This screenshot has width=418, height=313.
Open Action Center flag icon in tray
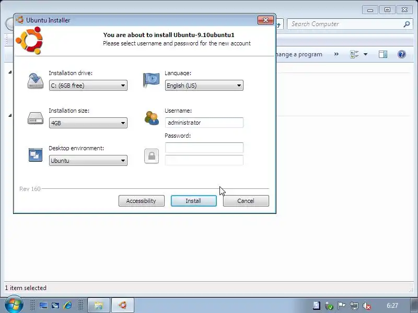click(342, 306)
